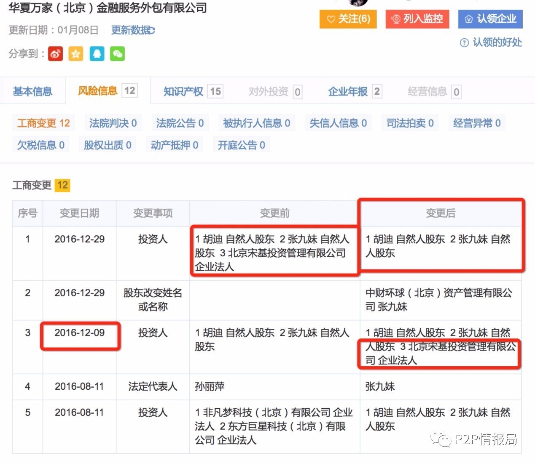Click the 2016-12-29 date in row 1
The height and width of the screenshot is (463, 535).
pyautogui.click(x=79, y=239)
